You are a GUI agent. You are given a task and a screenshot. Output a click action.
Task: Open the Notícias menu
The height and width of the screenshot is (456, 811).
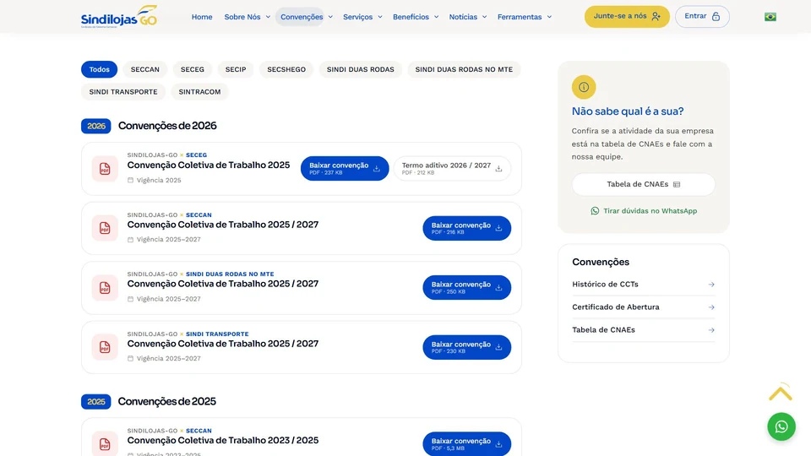[463, 17]
